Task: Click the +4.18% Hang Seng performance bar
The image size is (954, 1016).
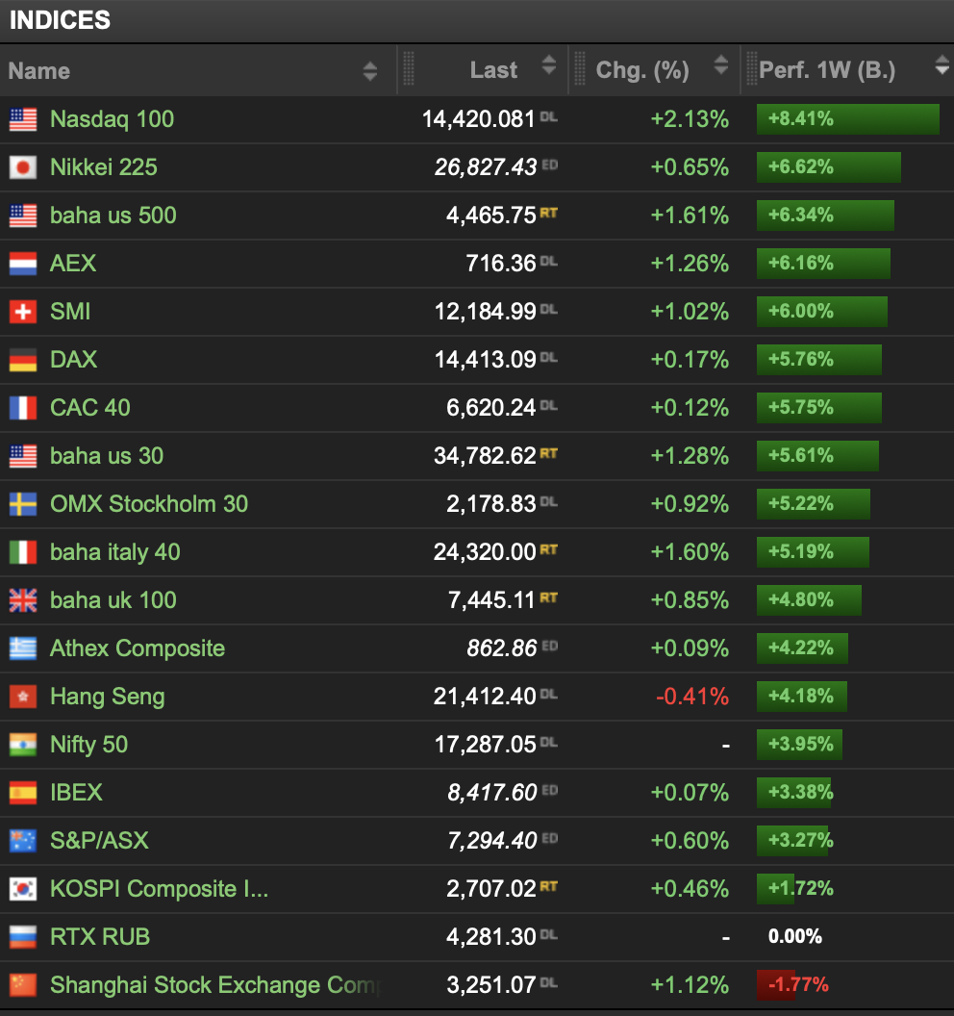Action: pyautogui.click(x=802, y=697)
